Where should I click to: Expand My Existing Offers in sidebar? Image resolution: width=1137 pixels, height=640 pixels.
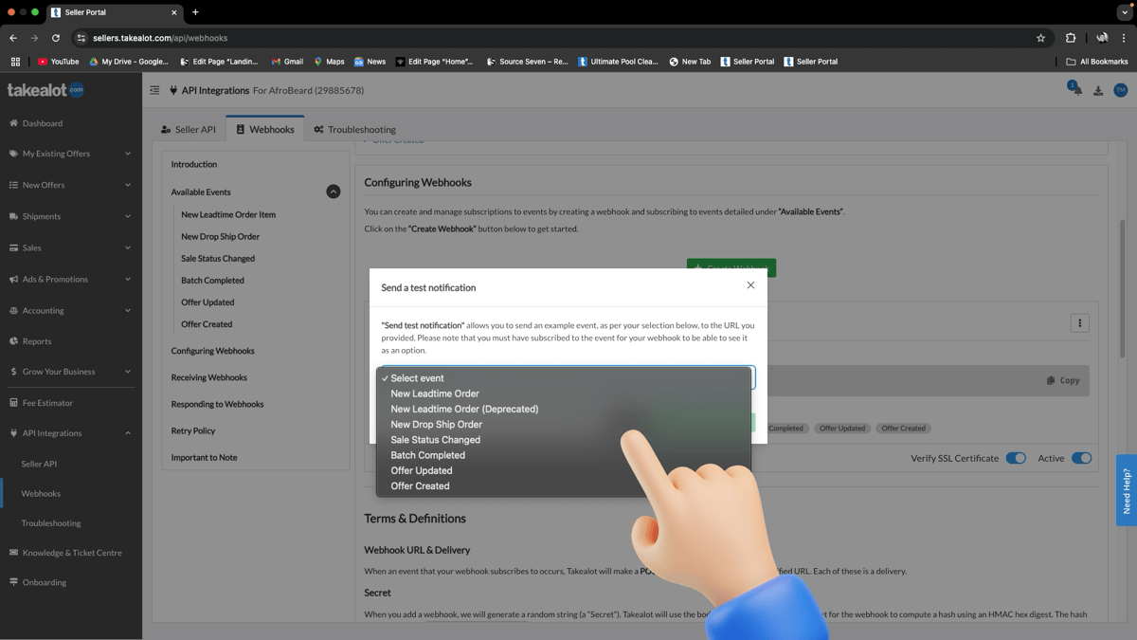click(x=71, y=154)
